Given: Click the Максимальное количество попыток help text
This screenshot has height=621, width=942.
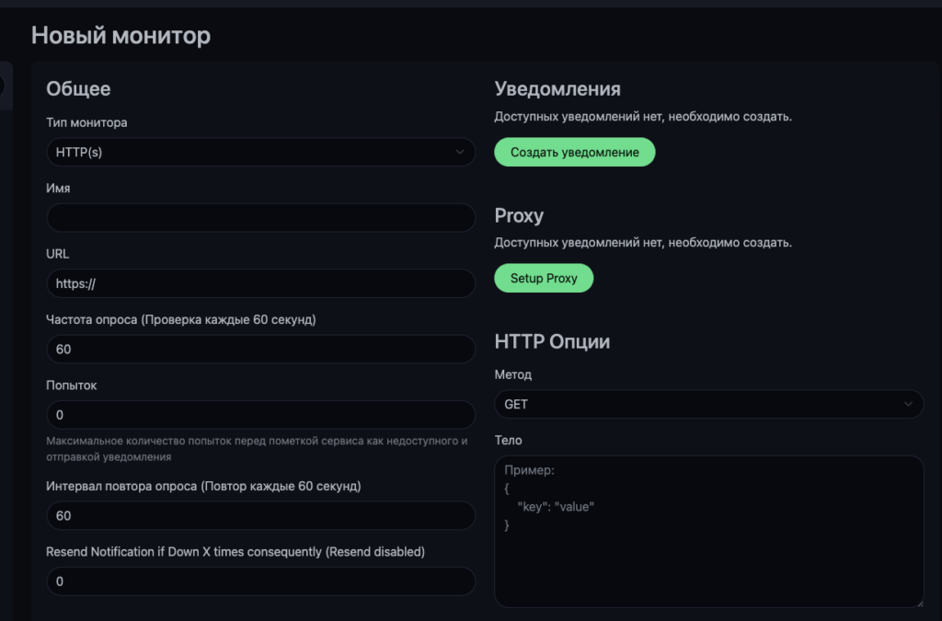Looking at the screenshot, I should pyautogui.click(x=257, y=449).
